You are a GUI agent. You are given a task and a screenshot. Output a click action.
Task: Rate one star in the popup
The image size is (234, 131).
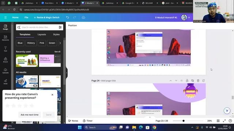tap(7, 106)
